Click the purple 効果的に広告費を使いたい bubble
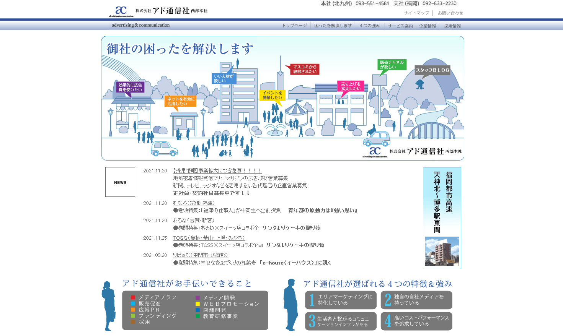Screen dimensions: 563x336 pos(130,87)
